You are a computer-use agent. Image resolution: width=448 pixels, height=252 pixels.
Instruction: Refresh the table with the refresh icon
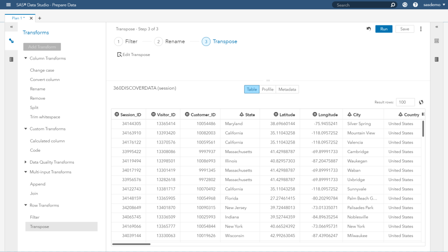(420, 102)
